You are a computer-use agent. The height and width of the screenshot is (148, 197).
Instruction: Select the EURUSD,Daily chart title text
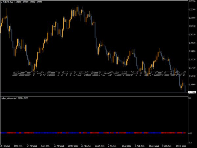pyautogui.click(x=8, y=2)
